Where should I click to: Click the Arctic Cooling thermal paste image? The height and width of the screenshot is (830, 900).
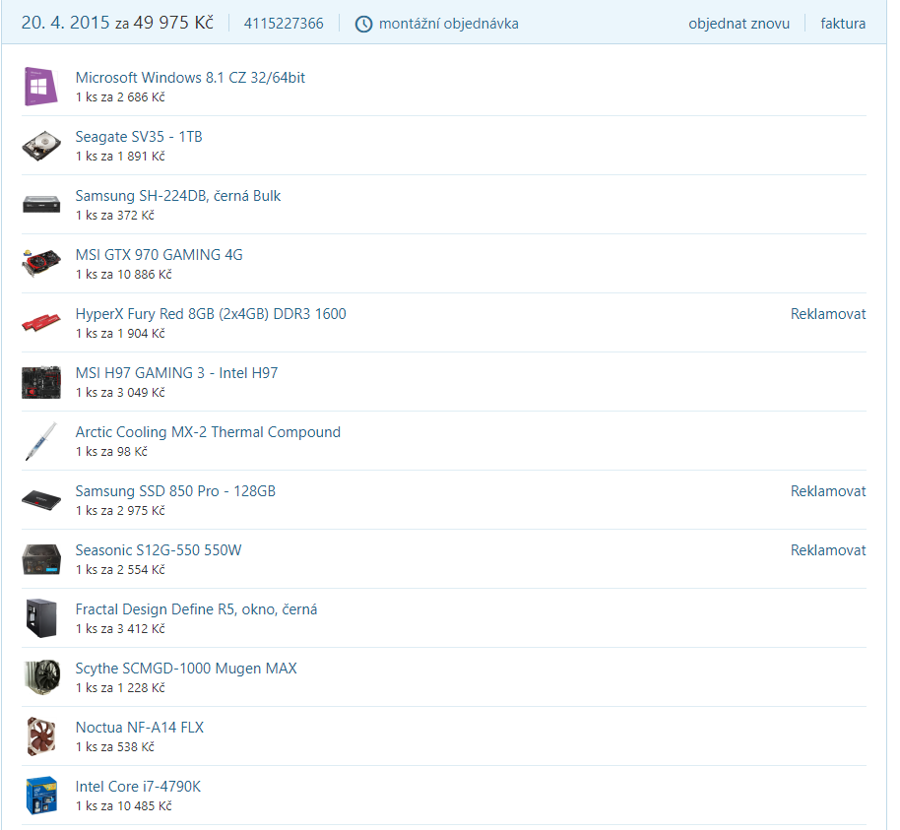click(x=41, y=441)
